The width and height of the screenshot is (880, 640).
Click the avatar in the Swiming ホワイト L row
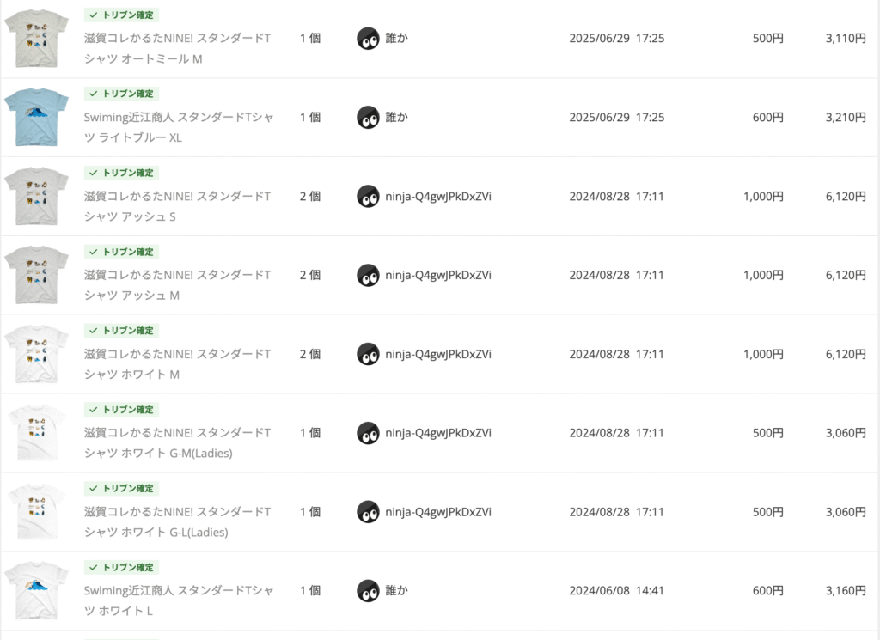[x=368, y=591]
